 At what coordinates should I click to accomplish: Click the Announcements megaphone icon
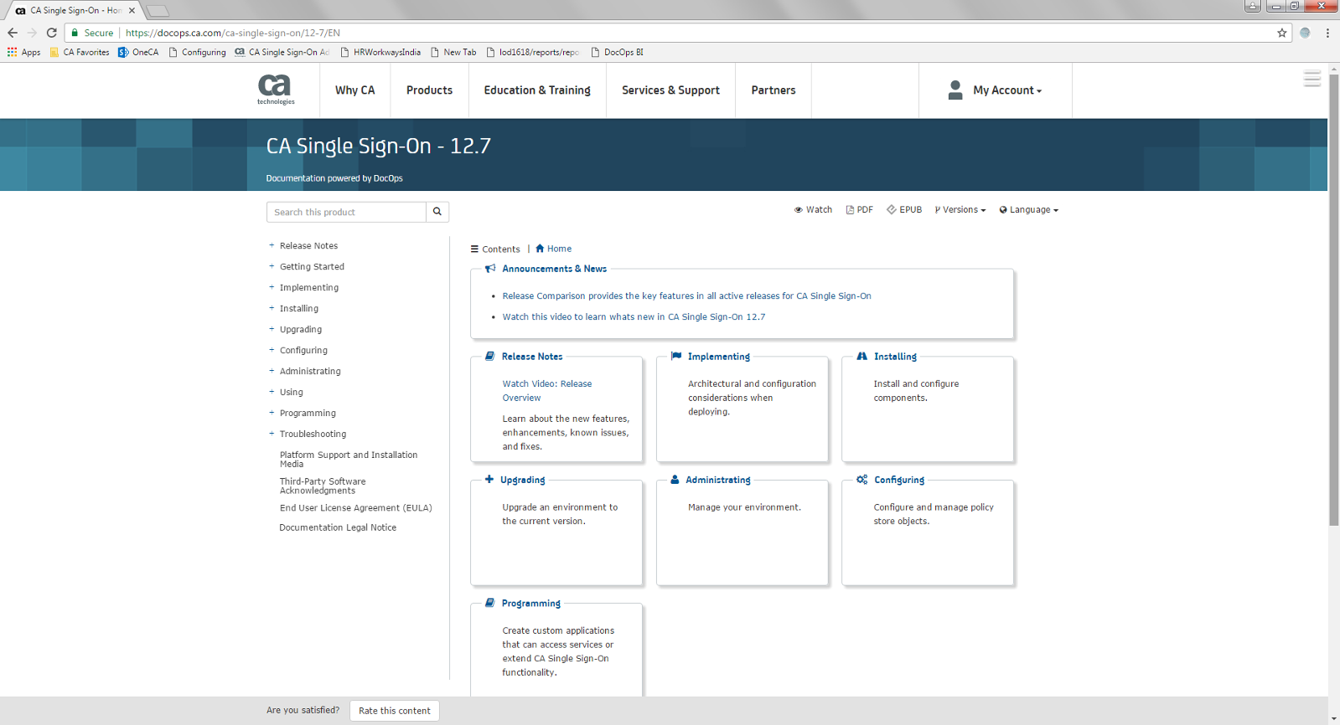pyautogui.click(x=490, y=269)
